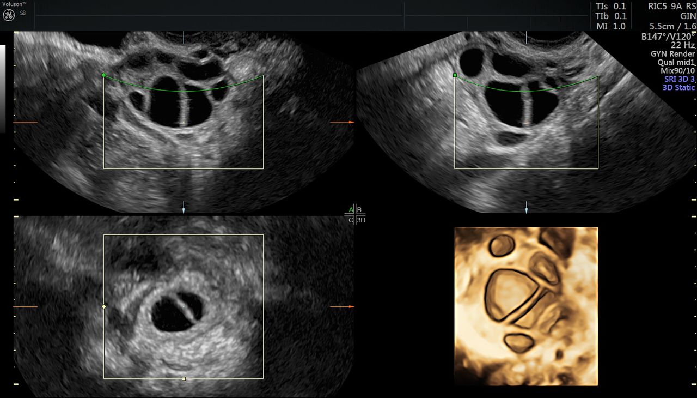697x398 pixels.
Task: Select quadrant B in view selector
Action: click(359, 210)
